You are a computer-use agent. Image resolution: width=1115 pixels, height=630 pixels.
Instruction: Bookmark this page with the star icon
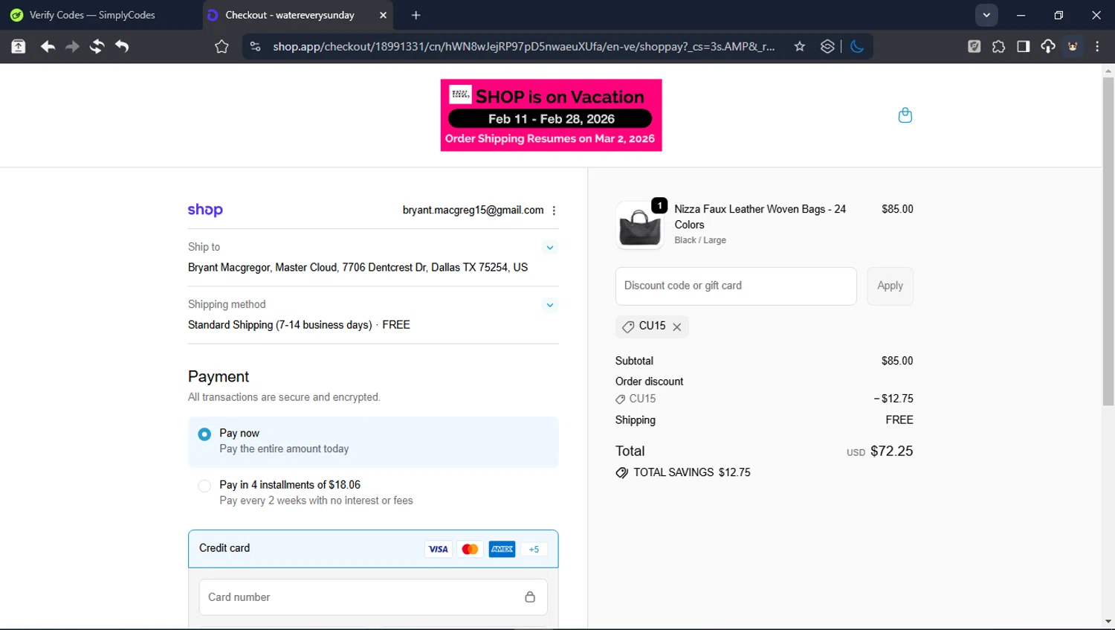(x=222, y=46)
